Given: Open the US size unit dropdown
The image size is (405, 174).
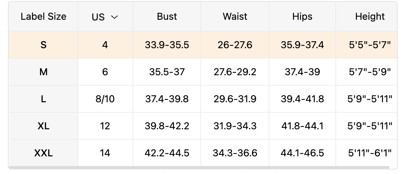Looking at the screenshot, I should (x=105, y=17).
